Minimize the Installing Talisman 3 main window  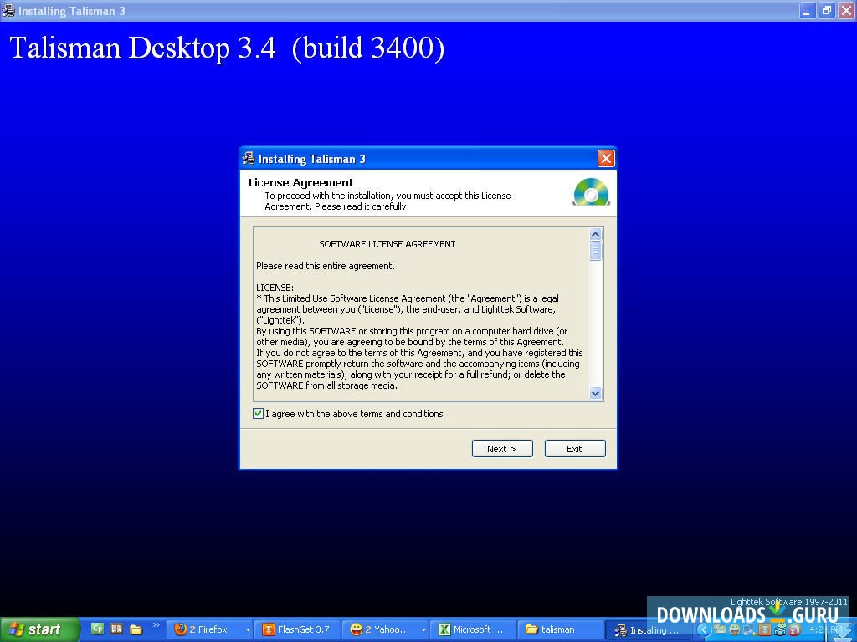click(x=808, y=10)
